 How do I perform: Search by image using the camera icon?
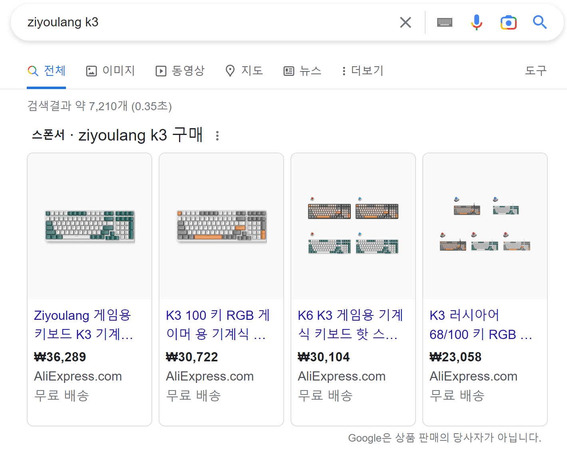508,22
